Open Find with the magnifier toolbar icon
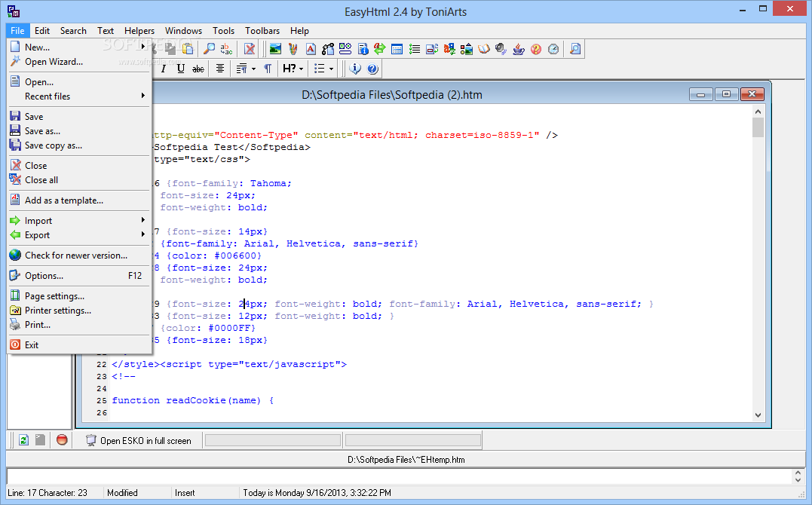The height and width of the screenshot is (505, 812). point(209,49)
